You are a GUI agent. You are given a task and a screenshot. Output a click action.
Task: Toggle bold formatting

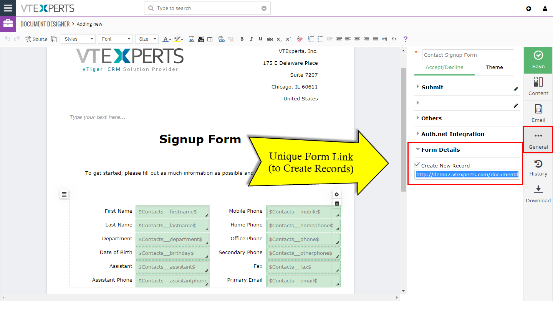coord(242,39)
